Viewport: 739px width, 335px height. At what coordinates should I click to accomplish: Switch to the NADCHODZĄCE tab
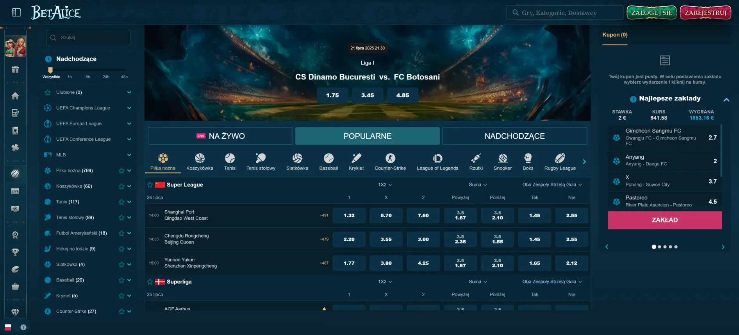click(x=514, y=136)
